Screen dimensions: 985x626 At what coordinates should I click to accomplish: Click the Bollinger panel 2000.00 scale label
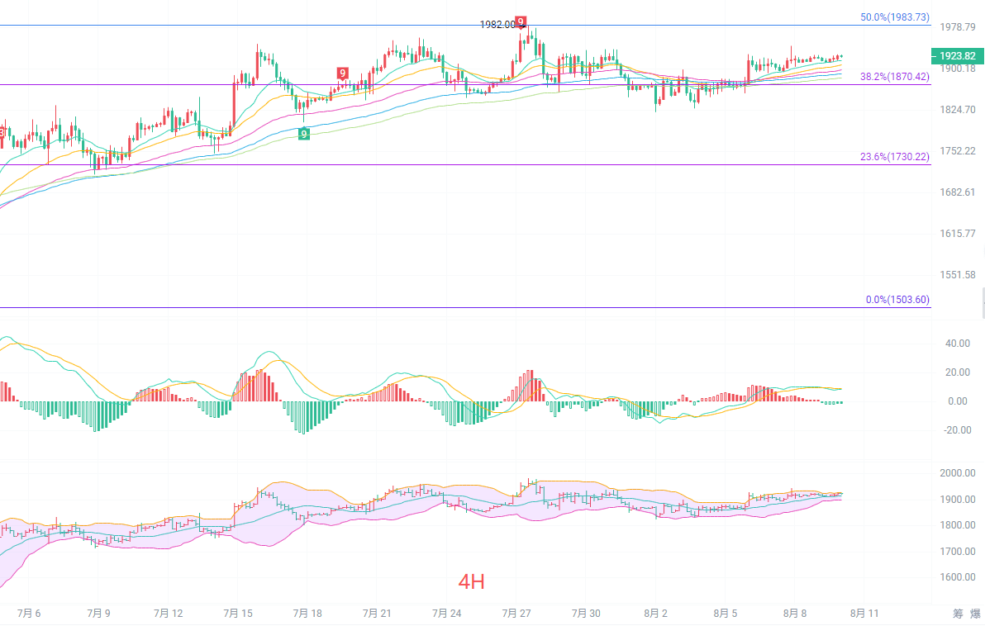(x=958, y=472)
